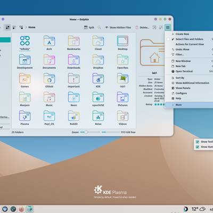The width and height of the screenshot is (213, 213).
Task: Select the openSUSE folder
Action: click(x=98, y=99)
